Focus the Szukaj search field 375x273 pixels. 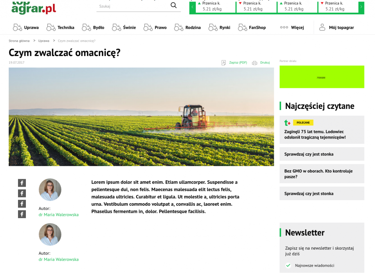click(x=131, y=6)
